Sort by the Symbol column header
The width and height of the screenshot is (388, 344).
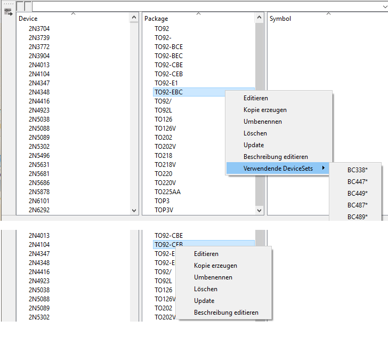(280, 19)
